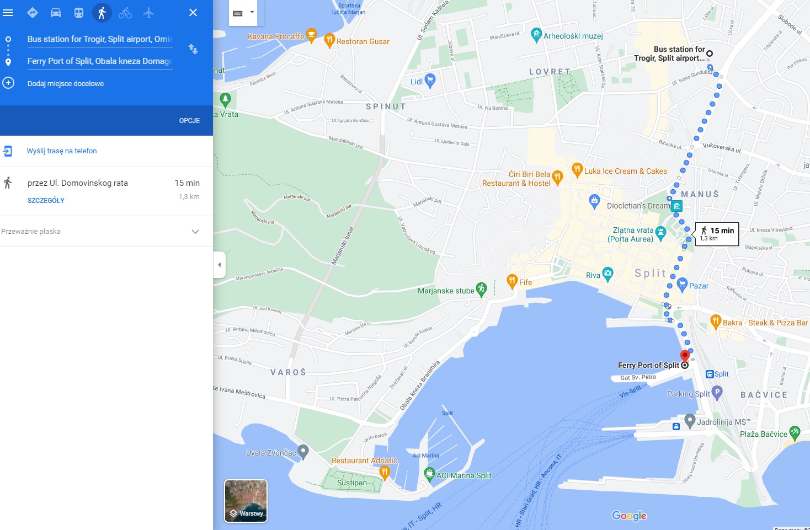Choose recommended travel mode diamond icon
Image resolution: width=810 pixels, height=530 pixels.
(x=33, y=13)
